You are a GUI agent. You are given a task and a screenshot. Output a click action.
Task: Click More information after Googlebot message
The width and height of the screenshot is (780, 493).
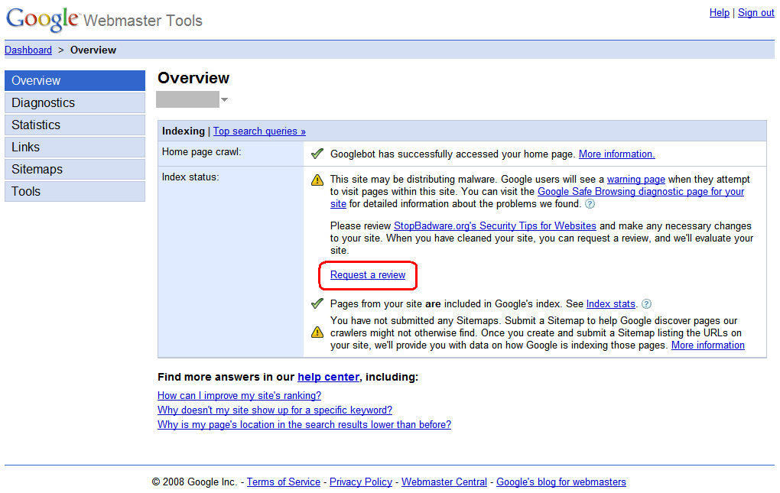(617, 154)
